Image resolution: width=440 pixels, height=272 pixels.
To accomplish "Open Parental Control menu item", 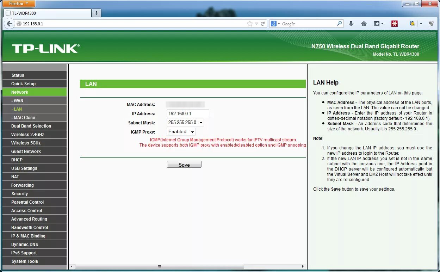I will coord(34,202).
